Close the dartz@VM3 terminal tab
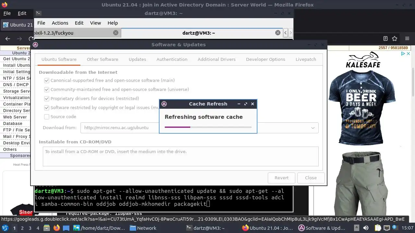The height and width of the screenshot is (233, 415). click(x=278, y=33)
